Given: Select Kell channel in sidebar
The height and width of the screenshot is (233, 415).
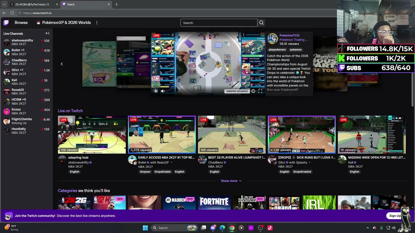Looking at the screenshot, I should 26,82.
